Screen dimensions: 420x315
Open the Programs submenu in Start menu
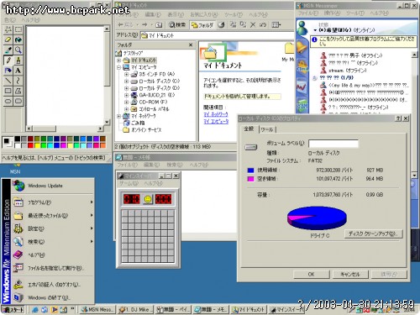53,202
